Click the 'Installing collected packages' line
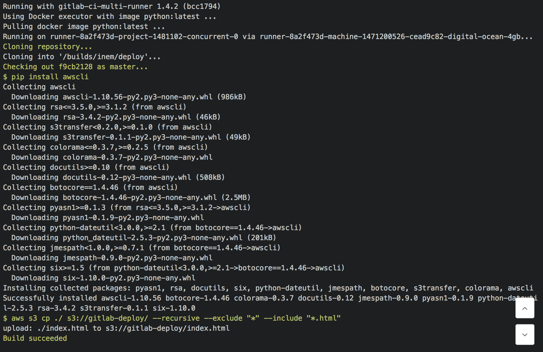The width and height of the screenshot is (543, 352). (268, 288)
